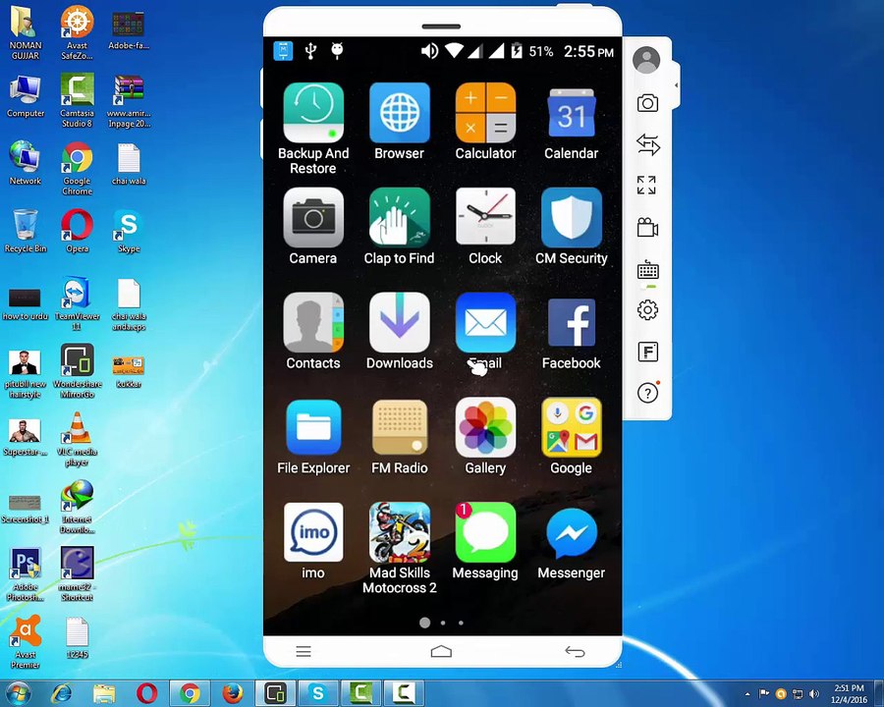Select Camtasia Studio 8 desktop shortcut
This screenshot has height=707, width=884.
(x=77, y=101)
